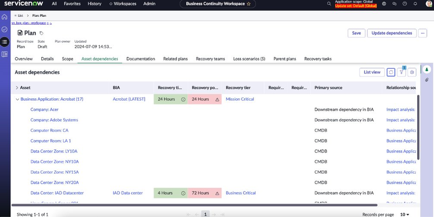Select page 1 in pagination
The width and height of the screenshot is (434, 217).
tap(205, 214)
